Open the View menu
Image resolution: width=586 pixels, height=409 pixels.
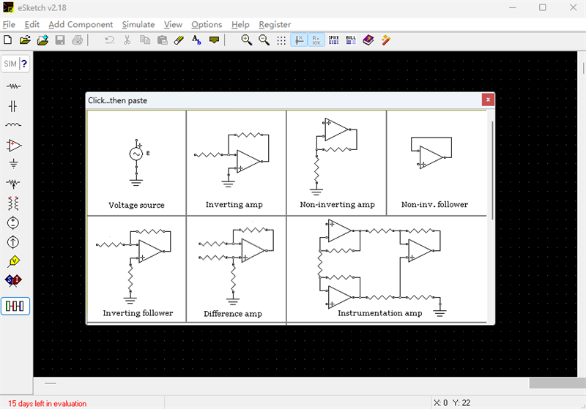point(173,25)
